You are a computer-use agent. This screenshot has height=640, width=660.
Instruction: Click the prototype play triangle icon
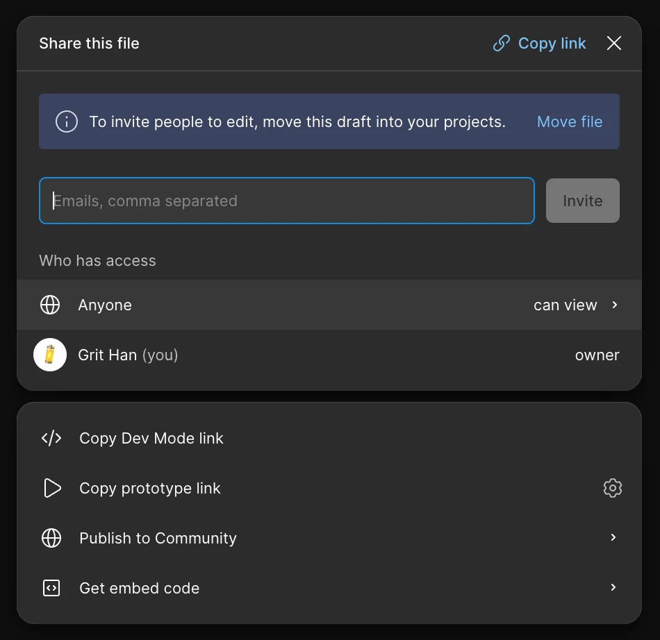tap(52, 489)
